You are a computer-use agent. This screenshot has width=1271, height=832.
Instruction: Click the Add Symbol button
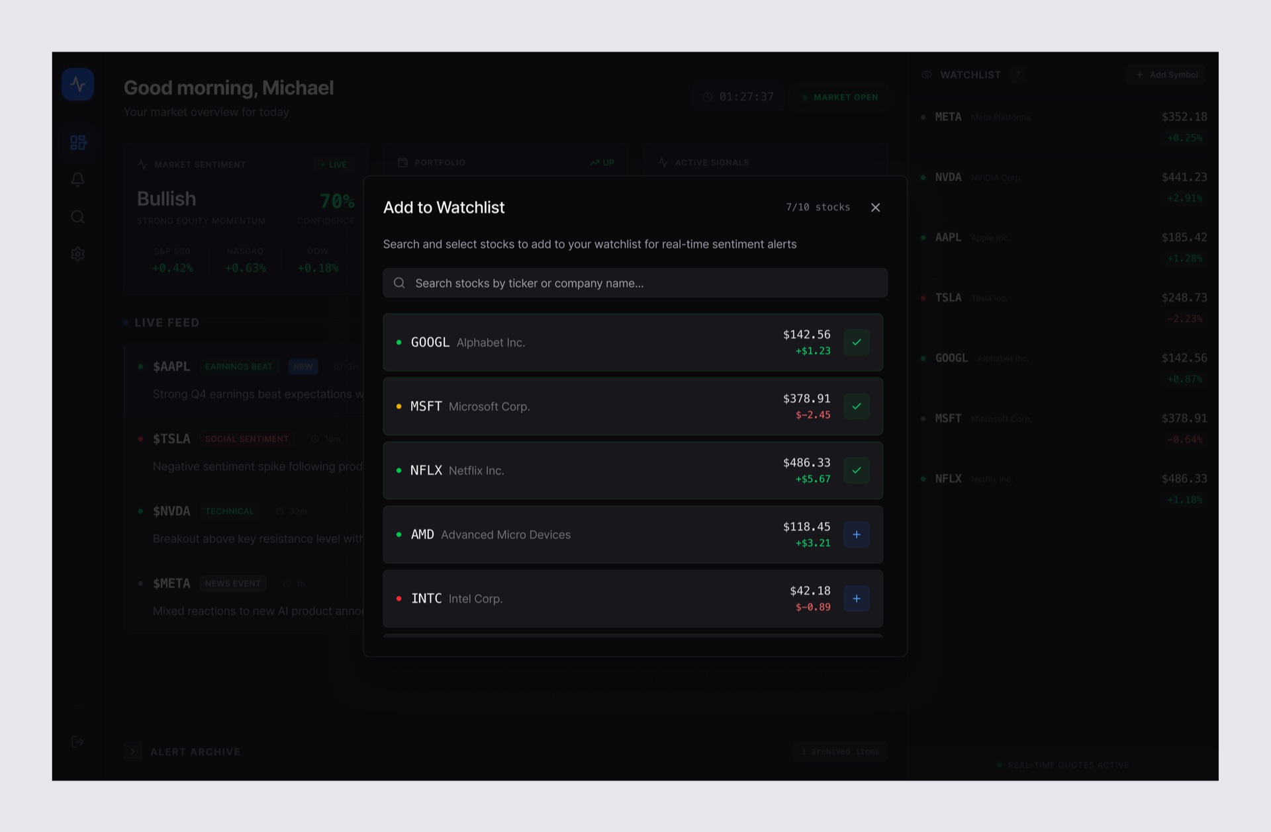pyautogui.click(x=1166, y=75)
